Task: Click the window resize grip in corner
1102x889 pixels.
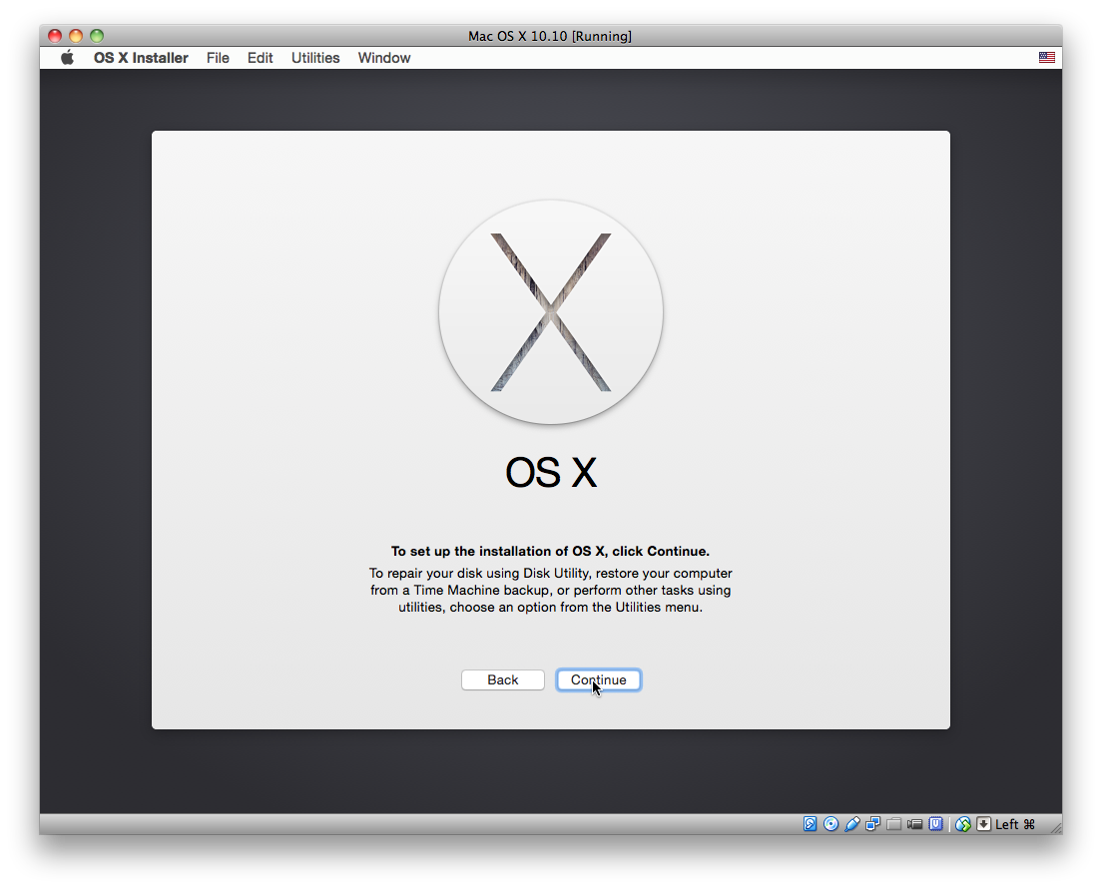Action: point(1056,828)
